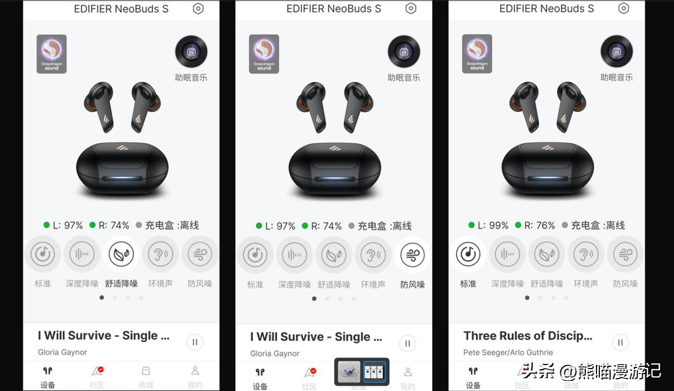Tap earbuds thumbnail in floating switcher
The image size is (674, 391).
(x=349, y=372)
